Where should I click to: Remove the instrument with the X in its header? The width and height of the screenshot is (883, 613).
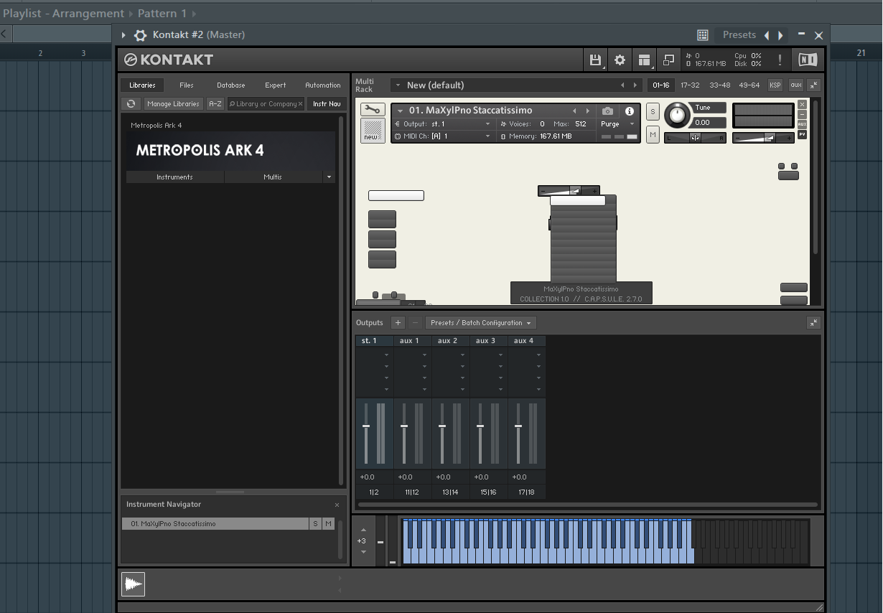tap(802, 105)
